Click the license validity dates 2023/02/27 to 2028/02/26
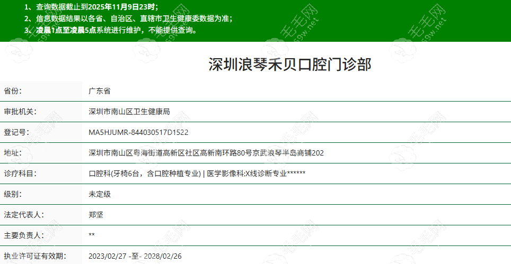 coord(136,256)
